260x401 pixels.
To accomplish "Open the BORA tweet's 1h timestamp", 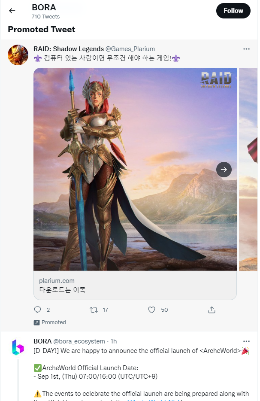I will [x=114, y=341].
